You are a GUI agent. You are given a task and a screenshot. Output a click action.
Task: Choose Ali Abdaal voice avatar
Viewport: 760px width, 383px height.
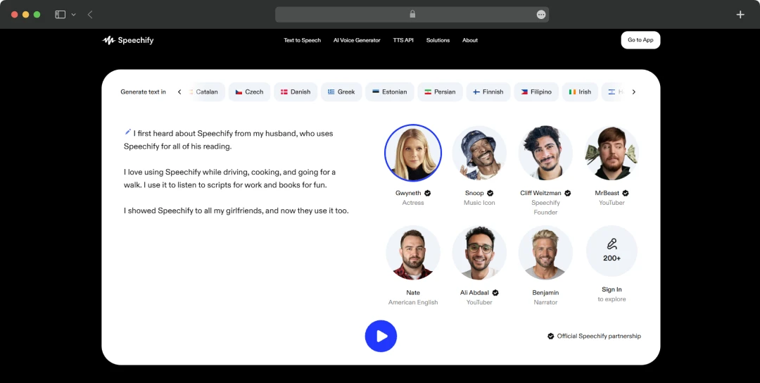click(x=479, y=253)
